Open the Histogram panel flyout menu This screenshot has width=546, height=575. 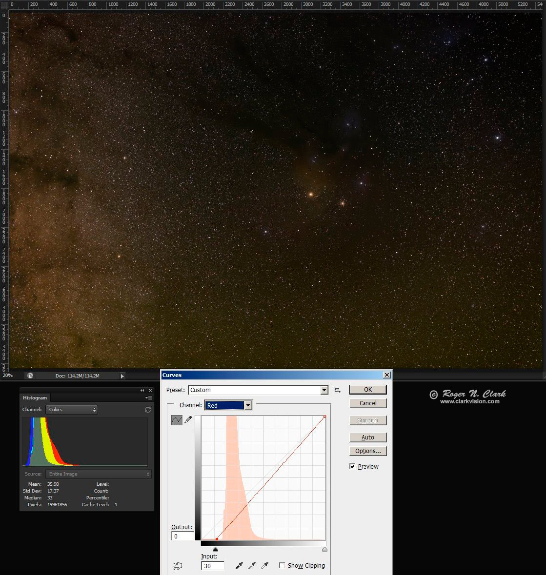pyautogui.click(x=149, y=398)
